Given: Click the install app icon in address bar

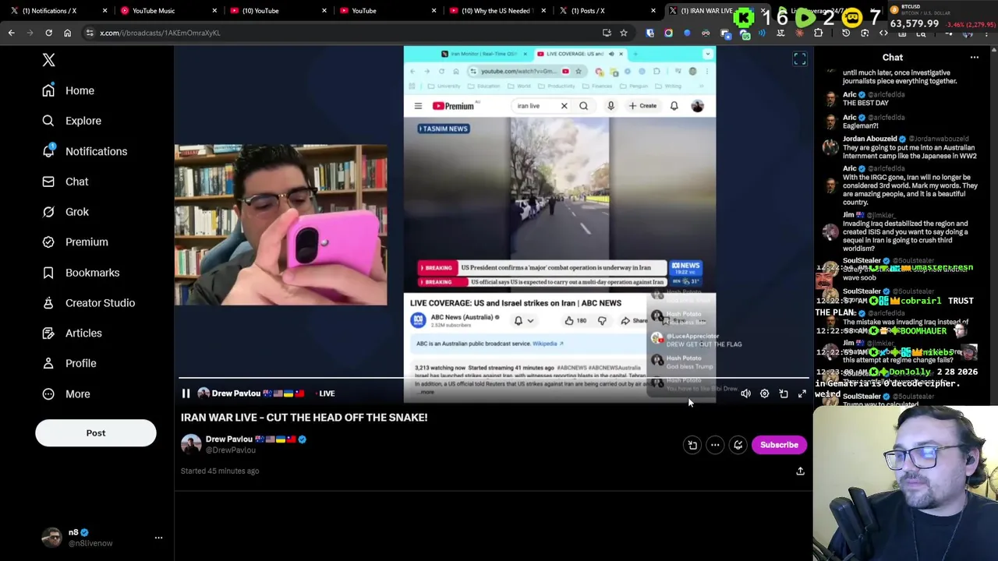Looking at the screenshot, I should pos(607,33).
